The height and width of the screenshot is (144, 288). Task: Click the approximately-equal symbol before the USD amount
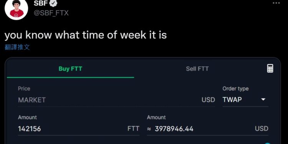[149, 129]
